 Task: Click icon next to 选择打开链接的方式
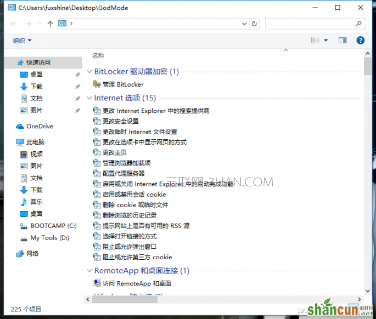97,236
